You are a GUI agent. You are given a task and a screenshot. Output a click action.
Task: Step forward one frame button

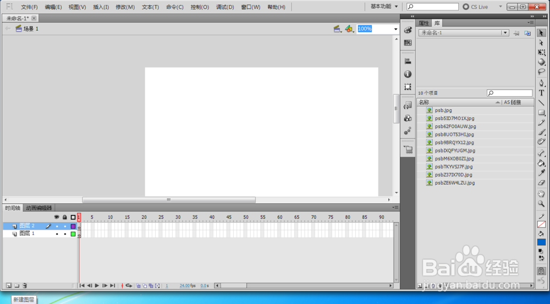105,286
